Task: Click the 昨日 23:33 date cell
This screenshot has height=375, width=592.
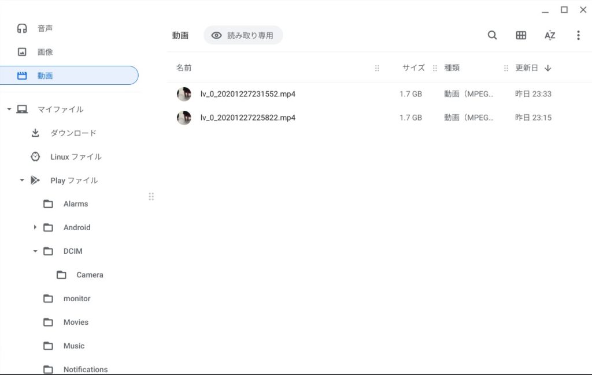Action: [x=533, y=94]
